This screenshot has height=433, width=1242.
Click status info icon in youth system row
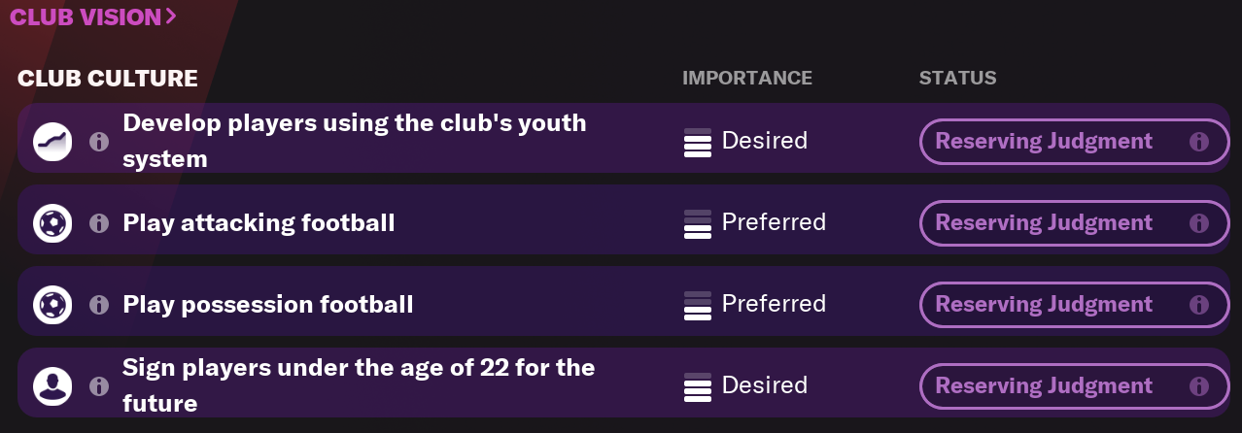tap(1198, 142)
